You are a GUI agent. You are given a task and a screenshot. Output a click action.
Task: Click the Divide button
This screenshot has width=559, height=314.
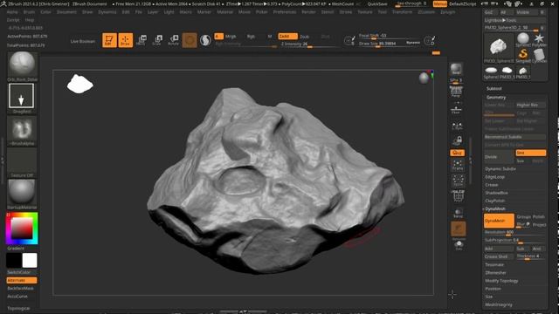click(x=499, y=157)
